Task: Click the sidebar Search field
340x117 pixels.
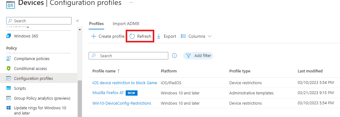Action: 39,21
